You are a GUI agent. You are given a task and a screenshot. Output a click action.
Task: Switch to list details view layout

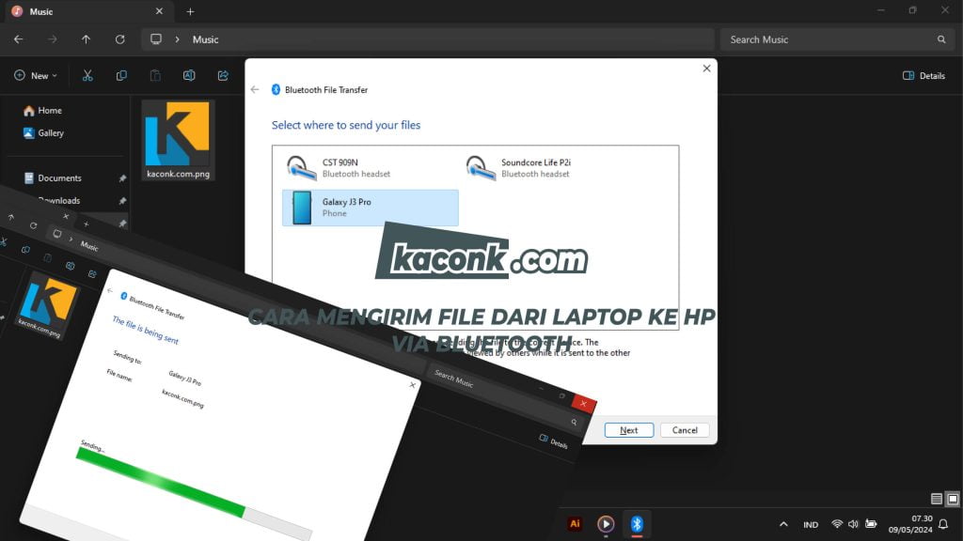936,499
